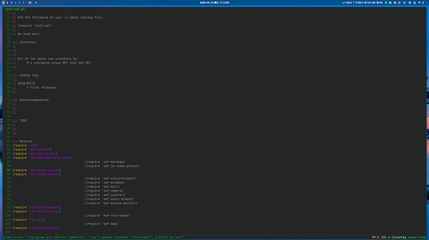Click the ';;; TODO' comment heading
The image size is (429, 240).
[x=20, y=120]
